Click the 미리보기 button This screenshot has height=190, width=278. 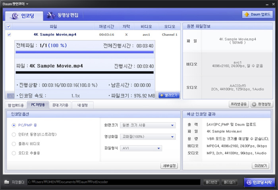pos(260,165)
